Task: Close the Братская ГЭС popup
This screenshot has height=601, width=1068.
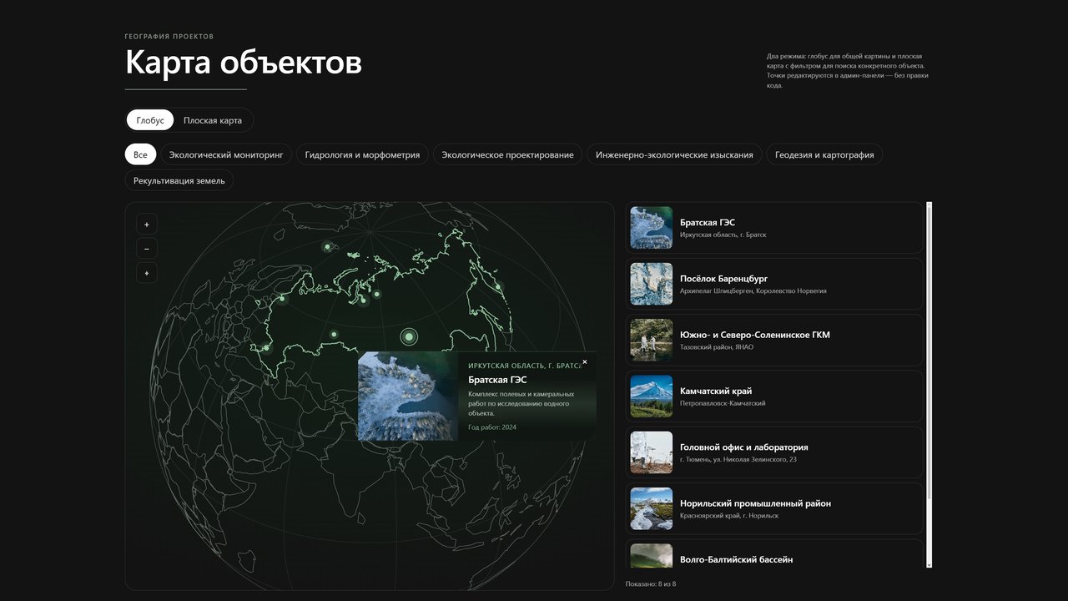Action: (x=585, y=362)
